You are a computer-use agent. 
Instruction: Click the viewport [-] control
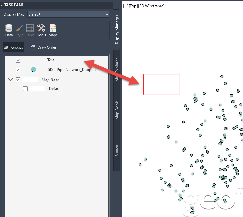click(126, 6)
